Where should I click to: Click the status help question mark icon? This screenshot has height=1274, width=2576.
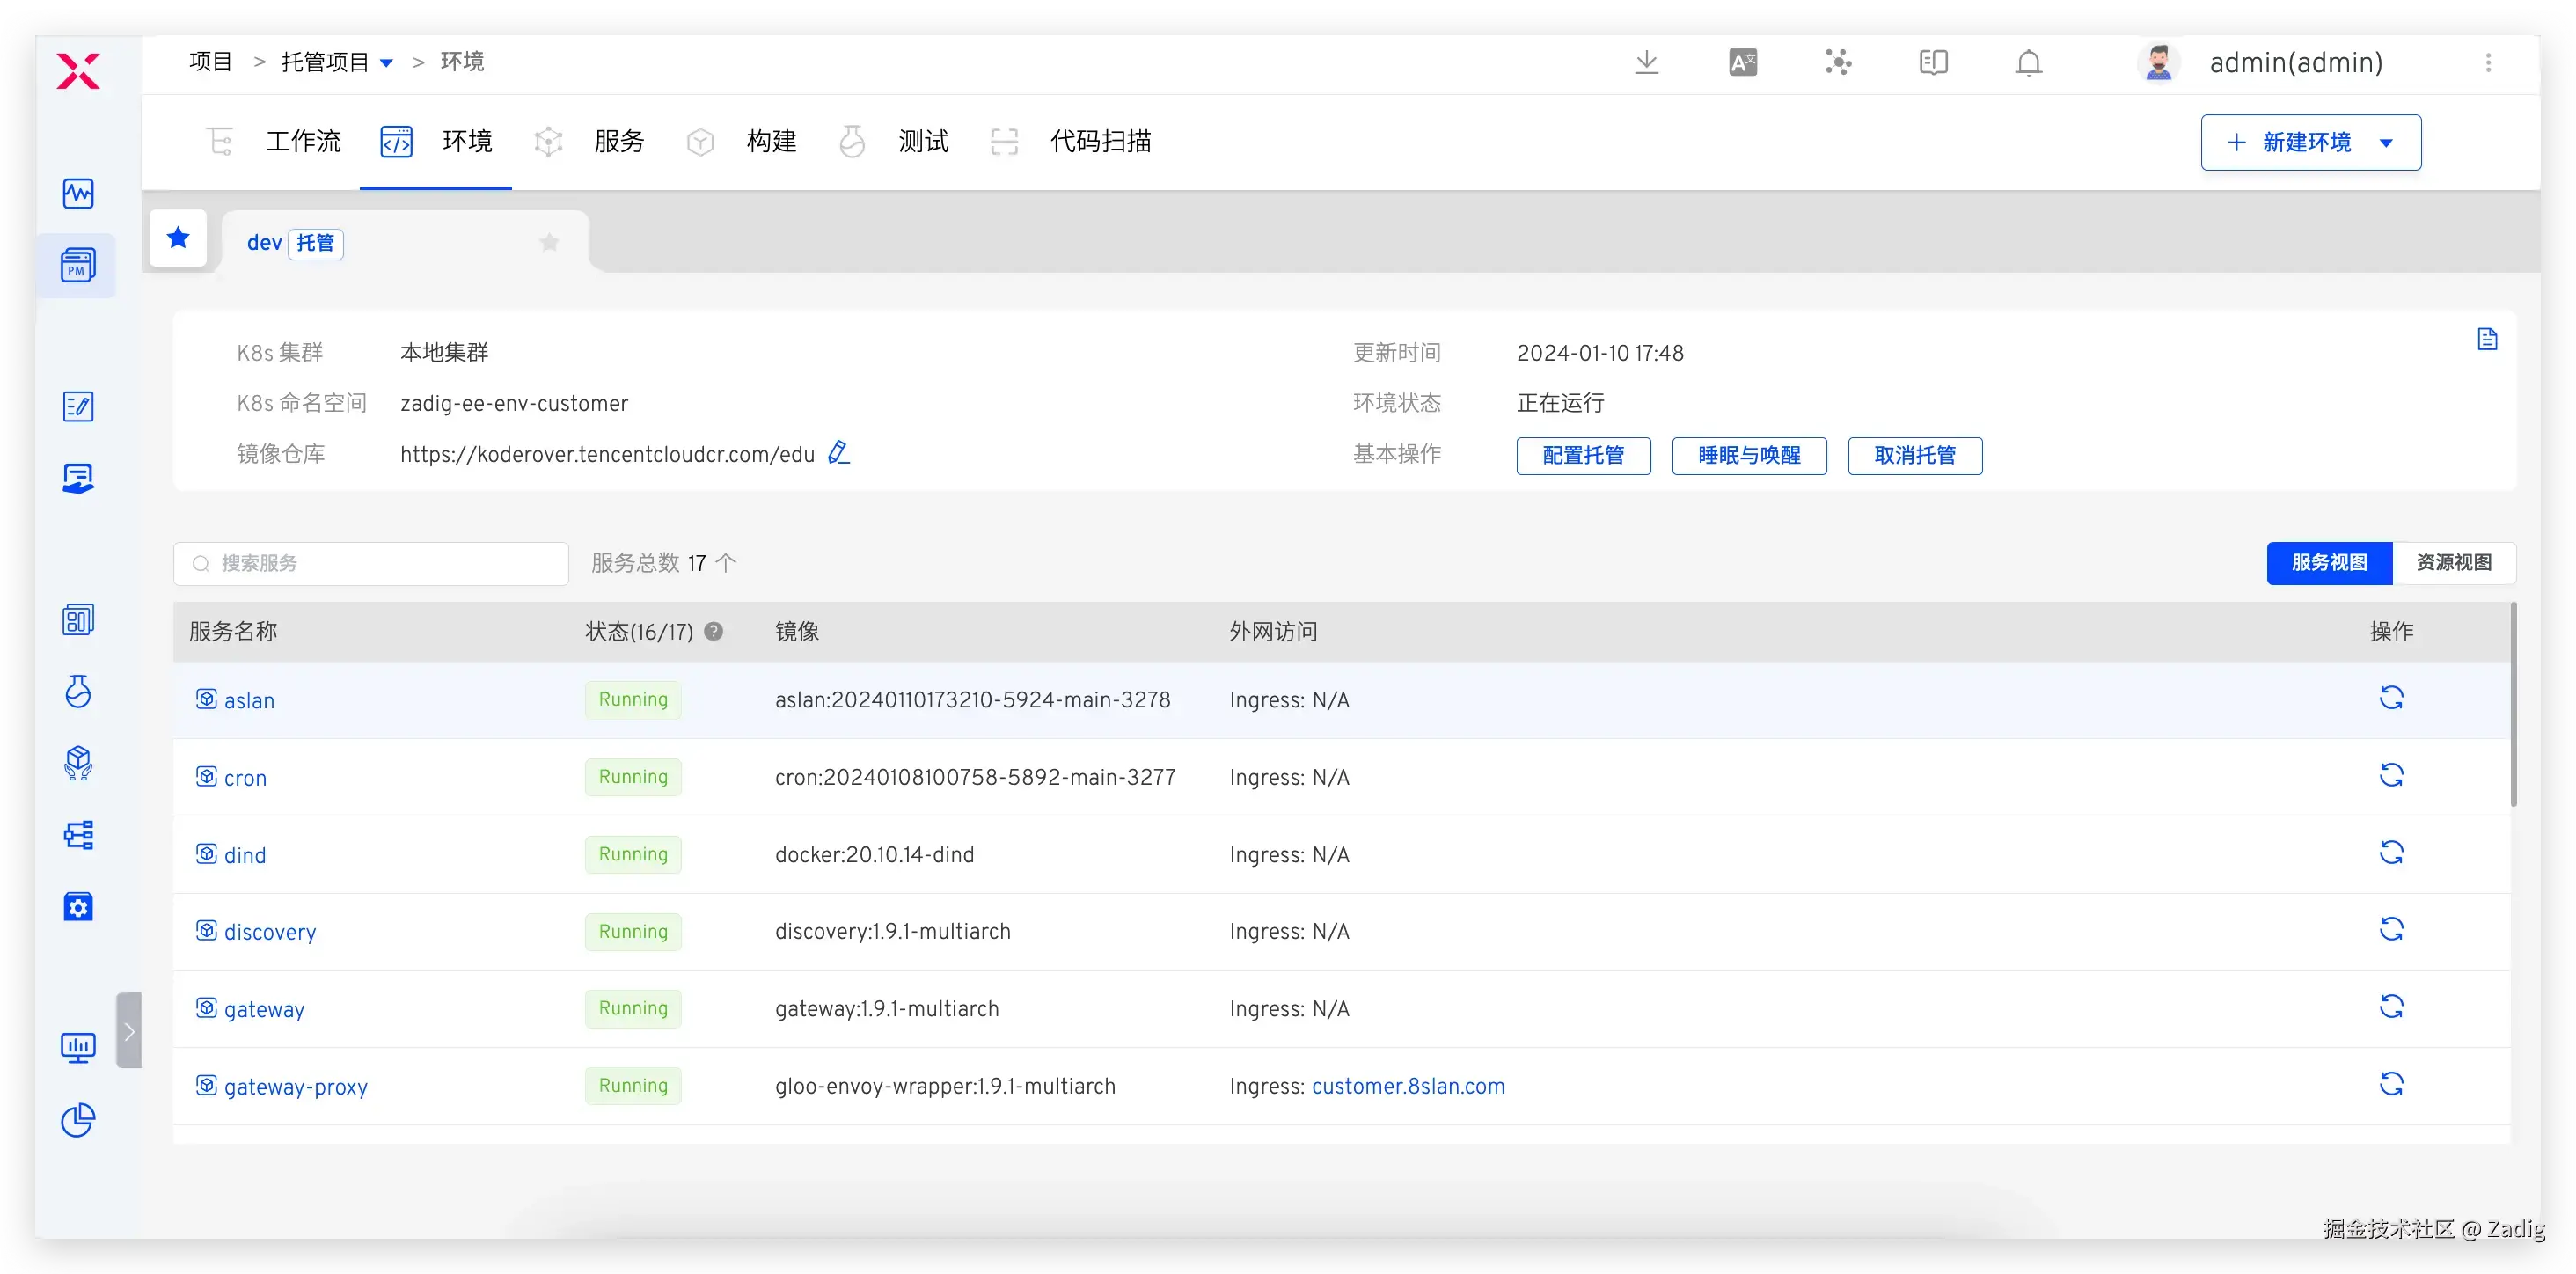point(713,631)
